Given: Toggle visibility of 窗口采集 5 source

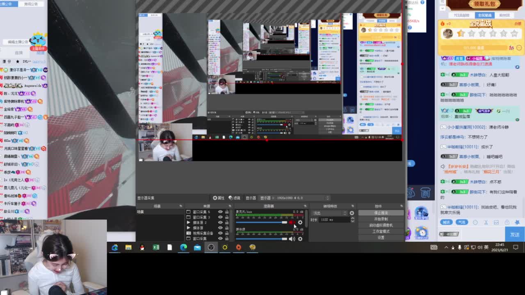Looking at the screenshot, I should pos(220,212).
